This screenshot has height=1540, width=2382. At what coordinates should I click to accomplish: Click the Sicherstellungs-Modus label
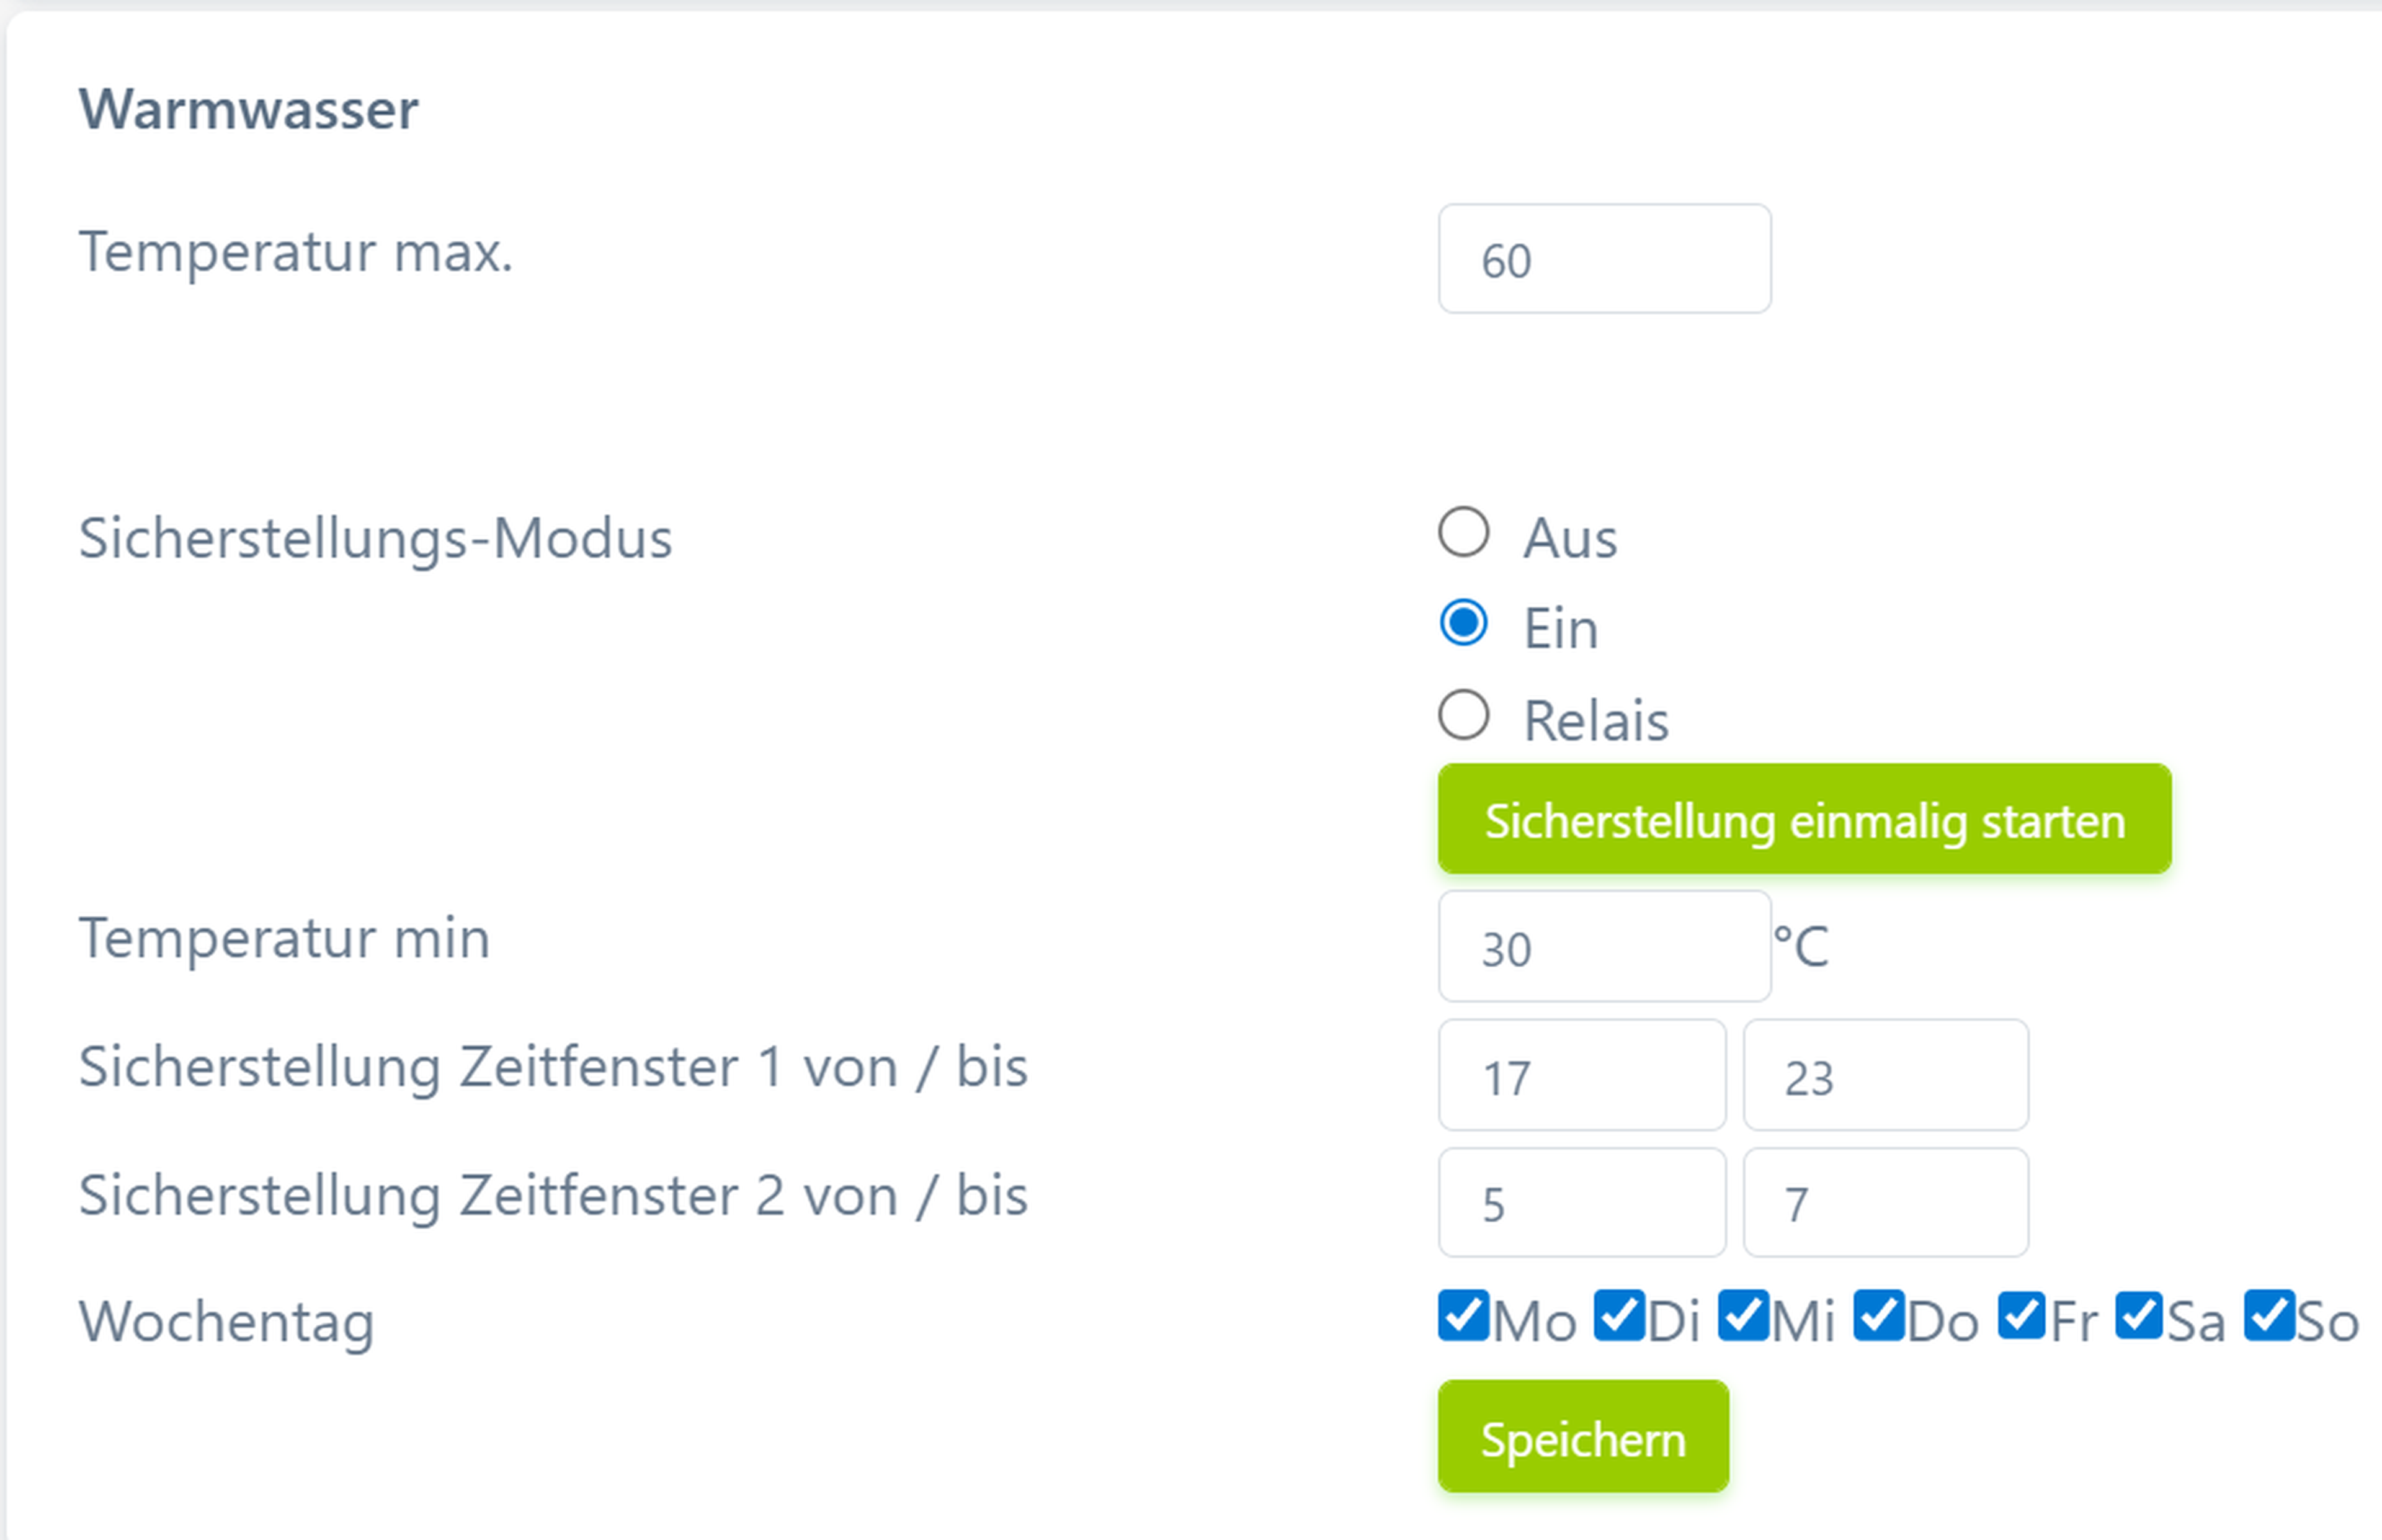(375, 539)
